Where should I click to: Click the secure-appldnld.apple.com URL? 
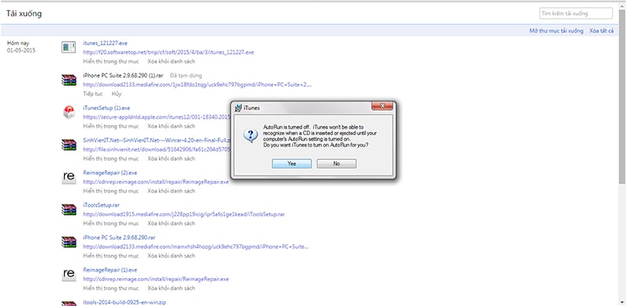pyautogui.click(x=157, y=117)
